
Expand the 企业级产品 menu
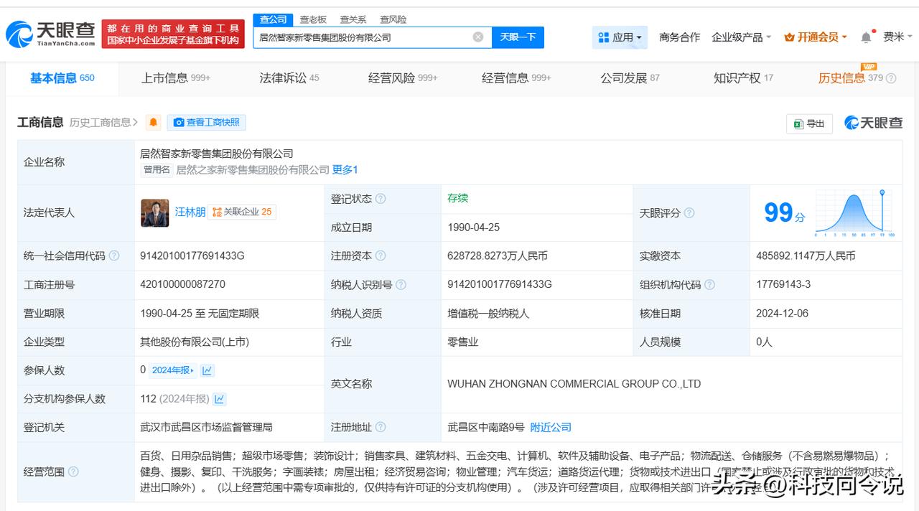click(x=741, y=37)
